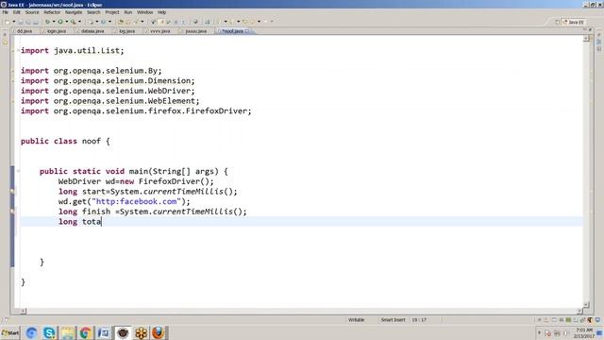Collapse the imports fold marker
Image resolution: width=604 pixels, height=340 pixels.
point(18,50)
